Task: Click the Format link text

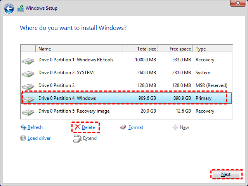Action: (x=136, y=127)
